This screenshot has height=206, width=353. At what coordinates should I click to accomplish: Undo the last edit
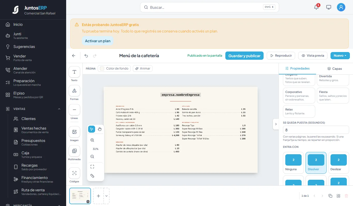click(x=86, y=56)
